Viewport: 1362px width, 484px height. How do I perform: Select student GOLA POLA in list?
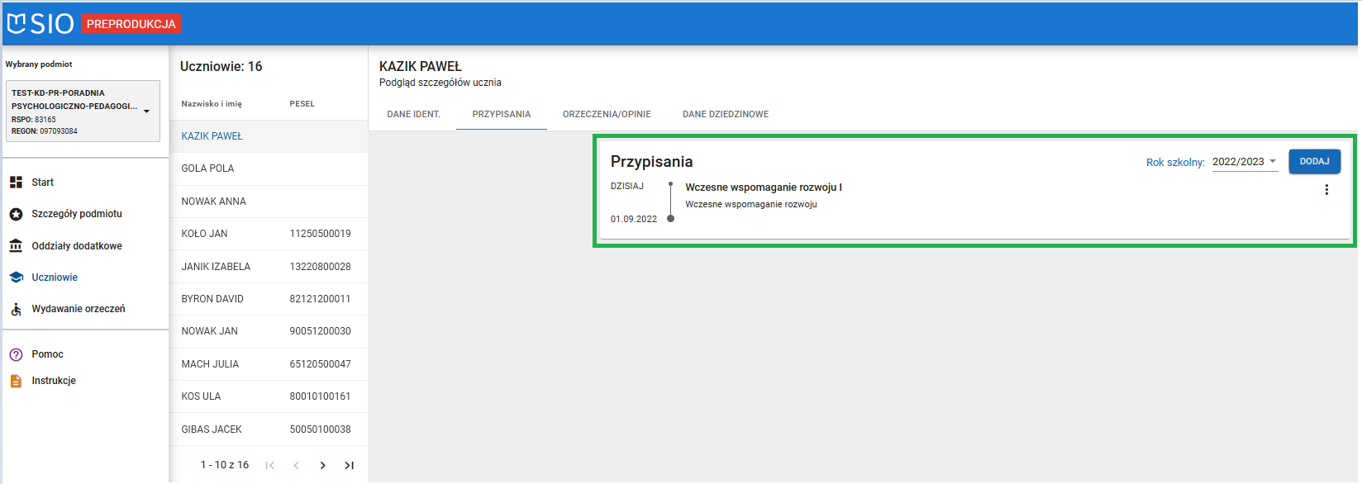coord(208,168)
